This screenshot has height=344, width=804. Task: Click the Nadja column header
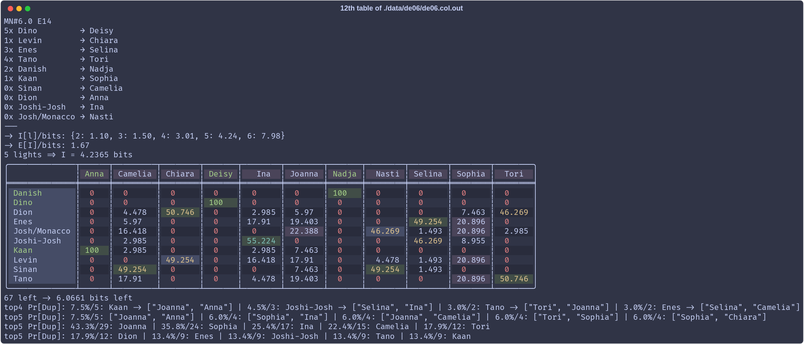pos(345,174)
